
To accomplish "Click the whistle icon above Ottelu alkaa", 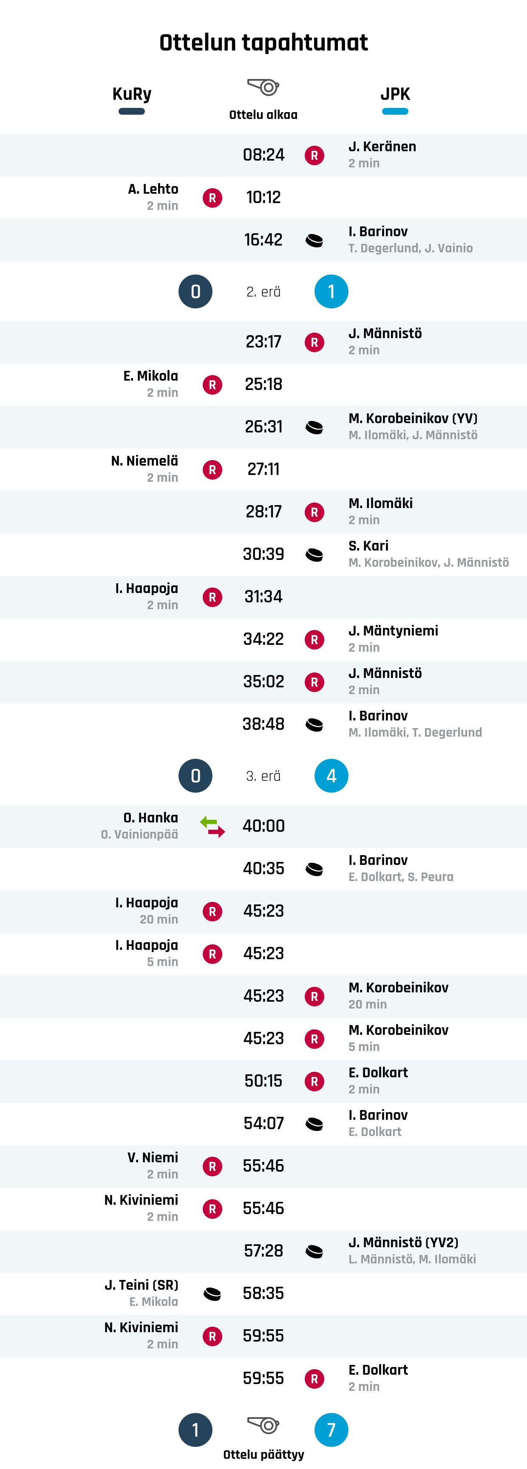I will tap(263, 87).
